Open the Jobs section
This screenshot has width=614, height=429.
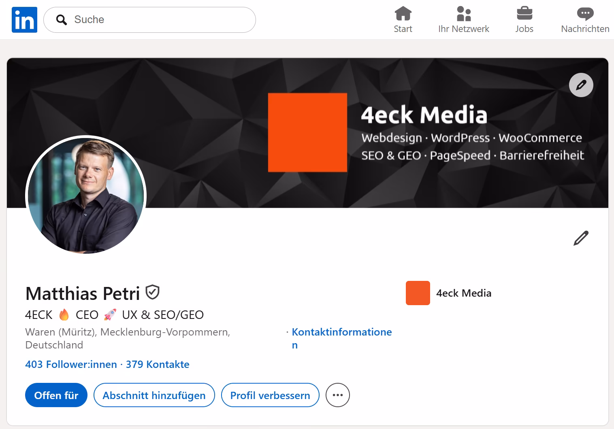[x=524, y=20]
